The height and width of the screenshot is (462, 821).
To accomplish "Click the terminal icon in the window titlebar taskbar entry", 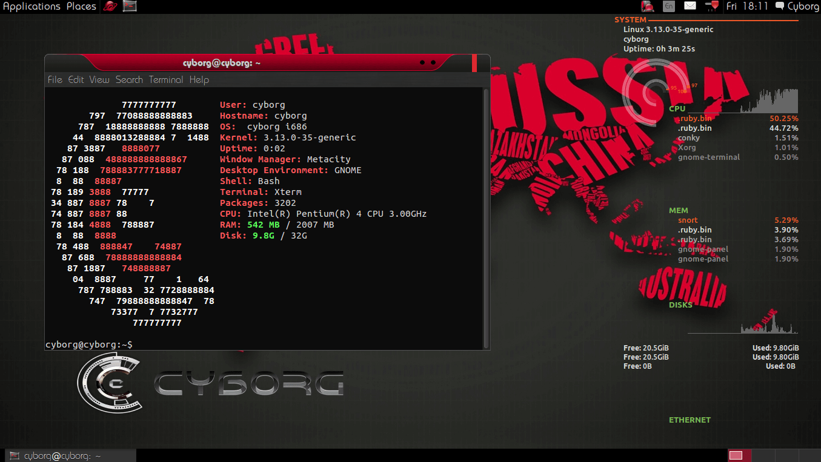I will [15, 455].
